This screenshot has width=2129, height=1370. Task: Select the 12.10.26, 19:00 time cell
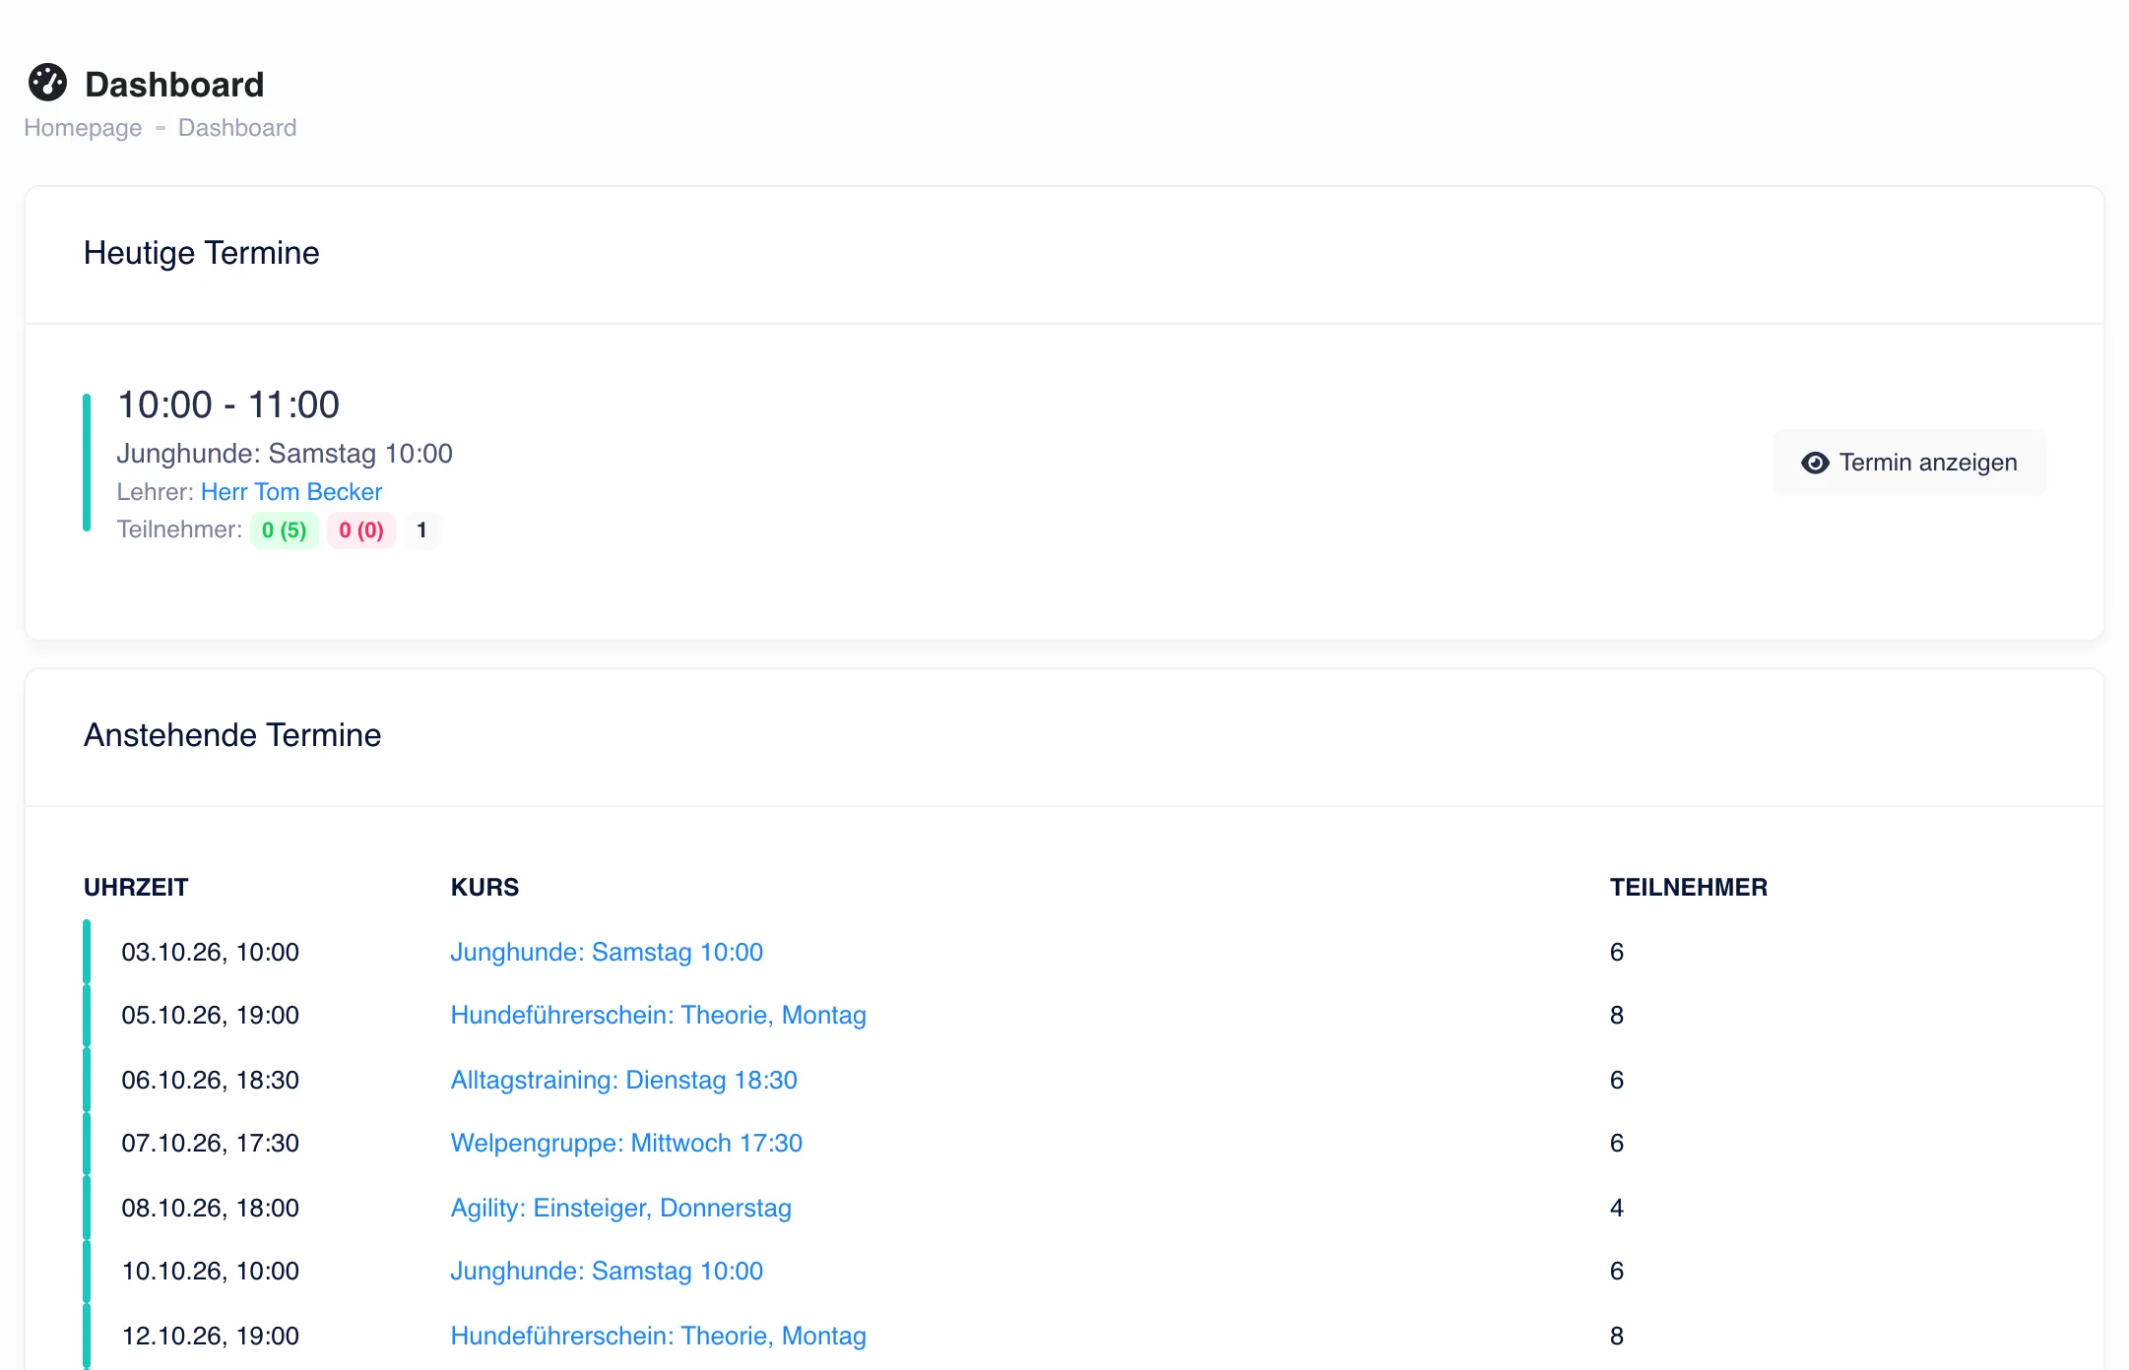(x=211, y=1336)
